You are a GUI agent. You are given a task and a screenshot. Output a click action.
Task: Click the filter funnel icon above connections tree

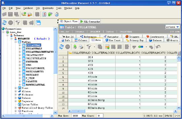tap(18, 23)
